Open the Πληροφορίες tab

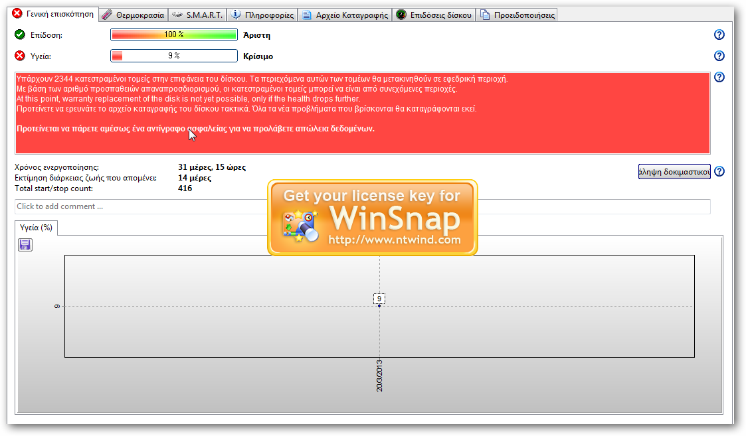[262, 15]
